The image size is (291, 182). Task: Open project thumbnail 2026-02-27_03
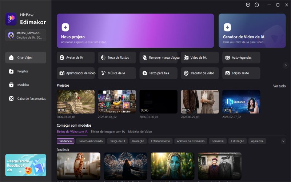coord(200,102)
